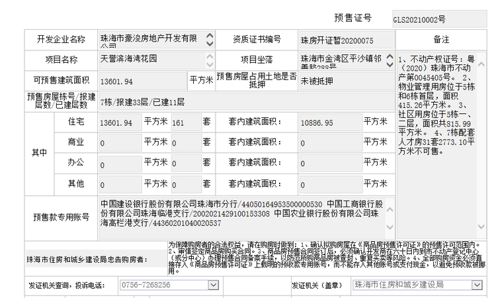Click the 其他 unit count field
This screenshot has height=298, width=496.
[x=186, y=185]
